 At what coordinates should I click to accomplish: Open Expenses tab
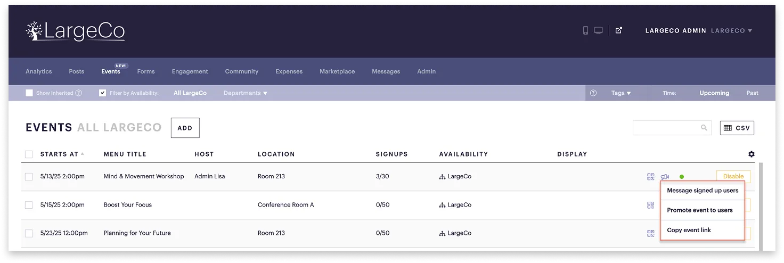click(x=289, y=71)
